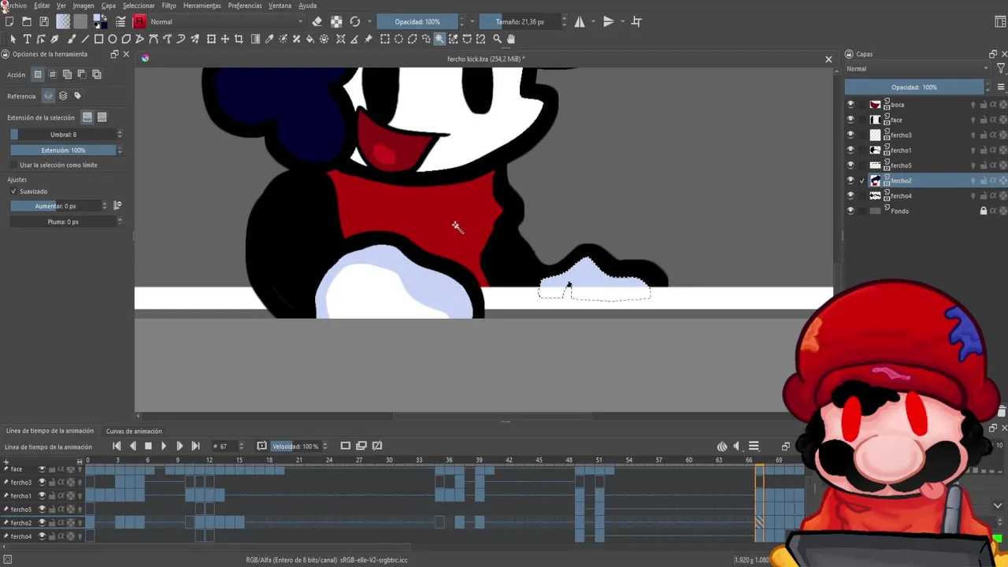The height and width of the screenshot is (567, 1008).
Task: Adjust the brush Opacidad 100% slider
Action: [x=417, y=21]
